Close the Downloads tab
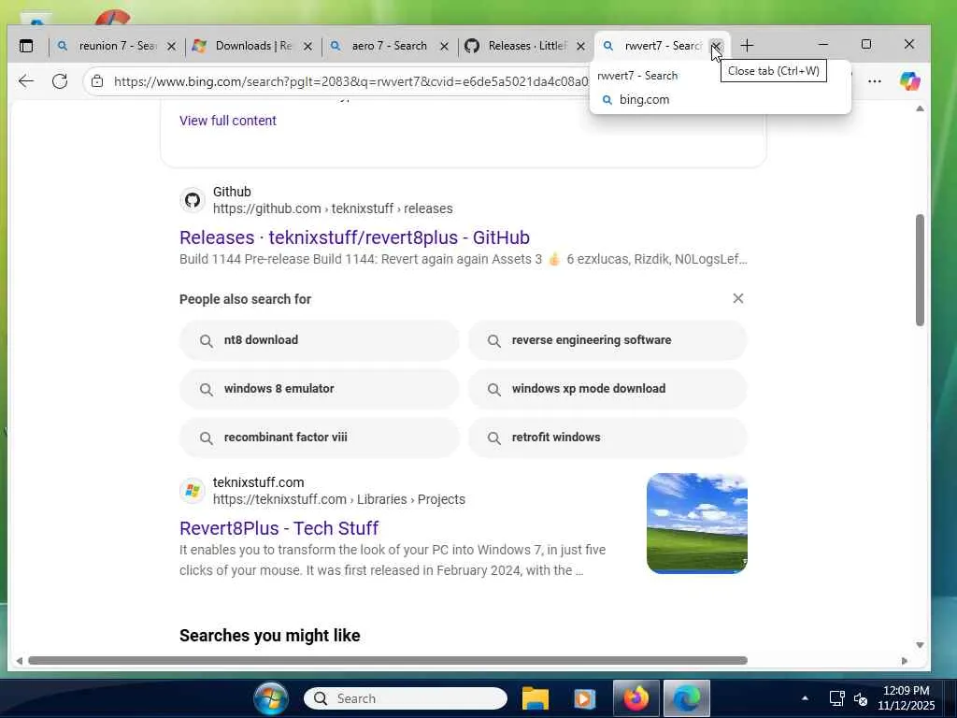The height and width of the screenshot is (718, 957). tap(307, 46)
